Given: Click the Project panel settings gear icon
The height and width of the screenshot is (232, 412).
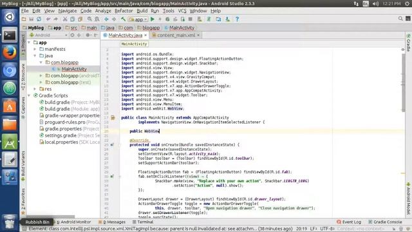Looking at the screenshot, I should [88, 35].
